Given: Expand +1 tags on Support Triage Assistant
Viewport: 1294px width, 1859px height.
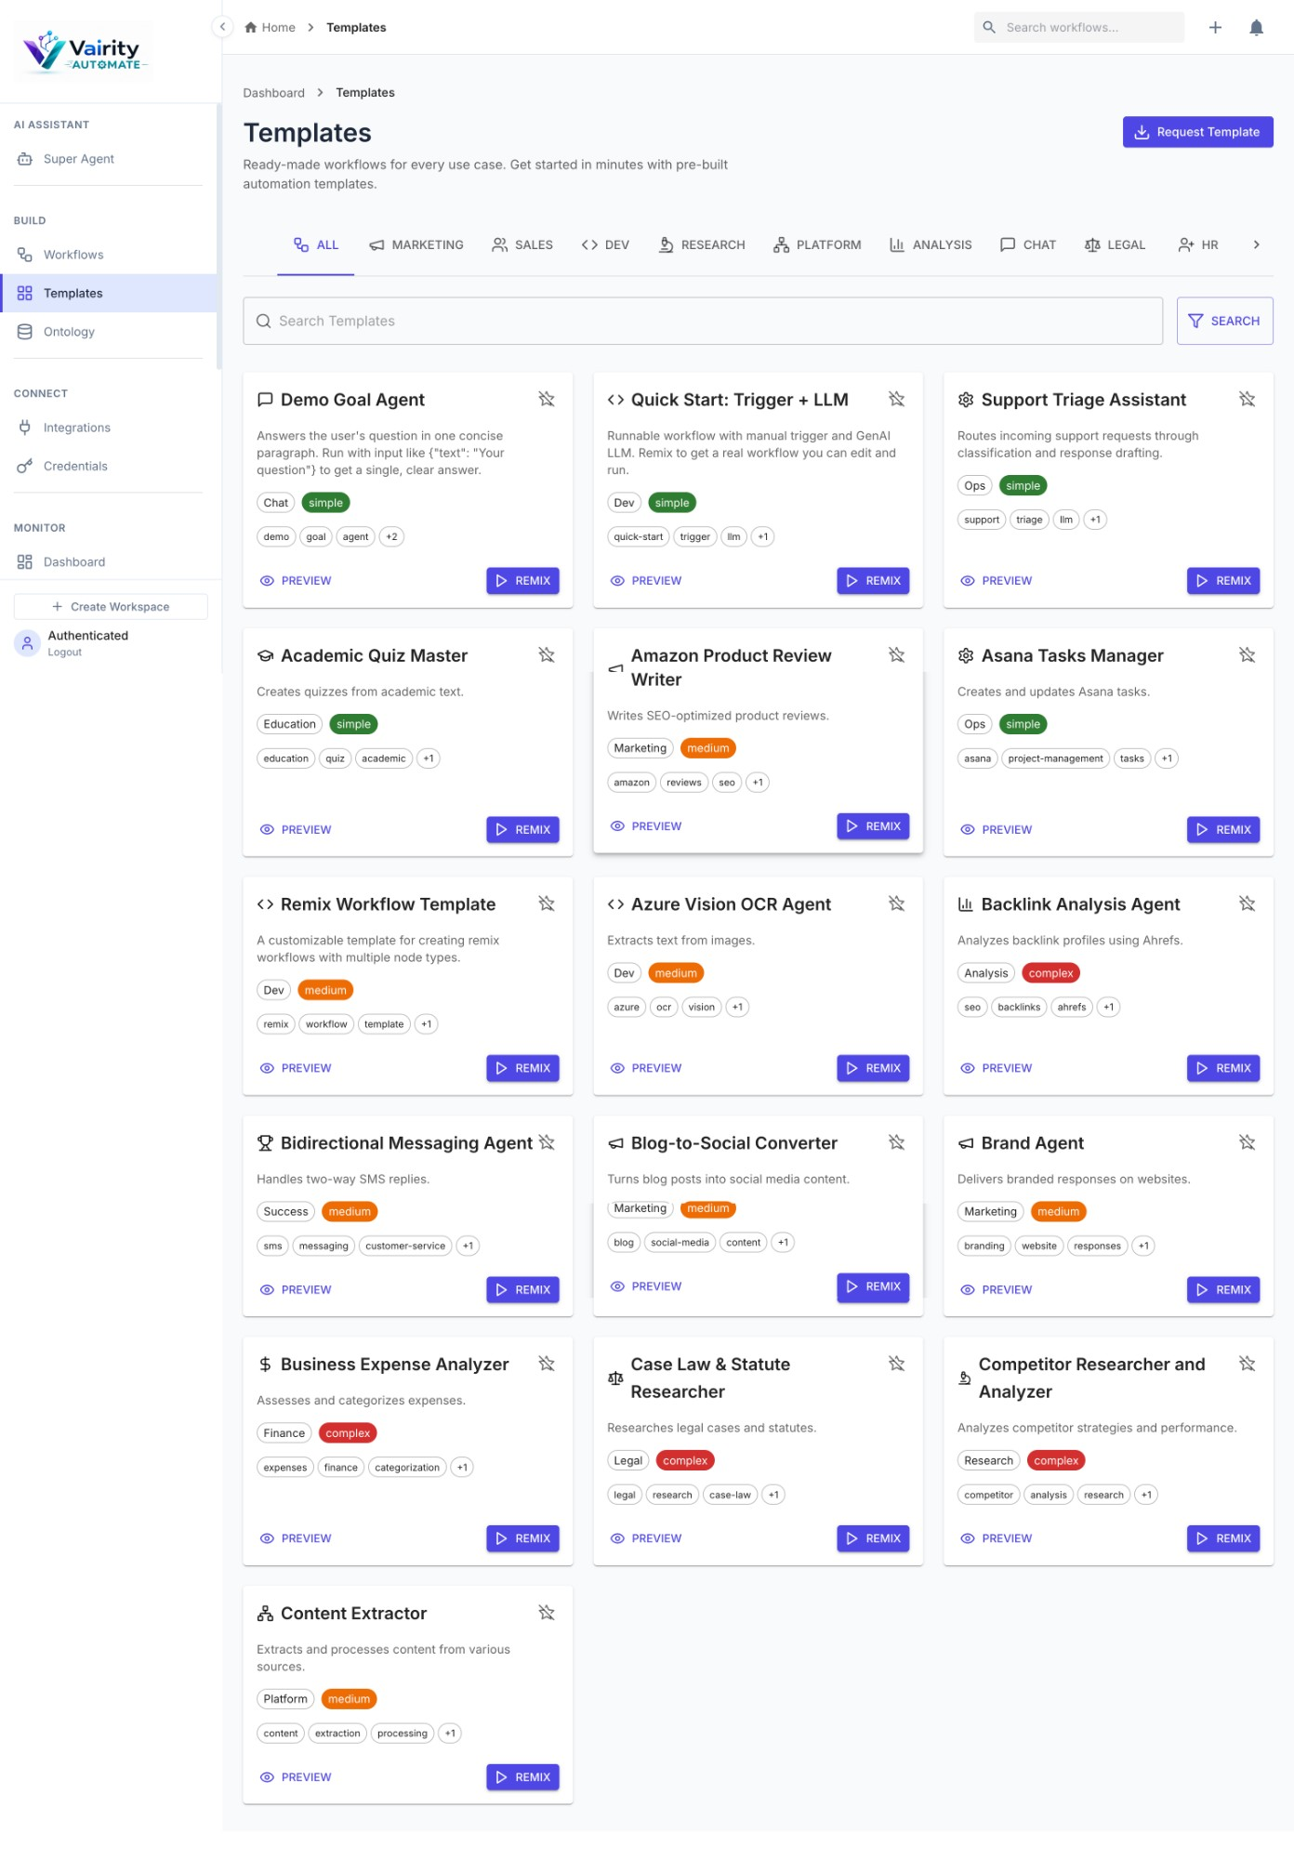Looking at the screenshot, I should click(x=1095, y=521).
